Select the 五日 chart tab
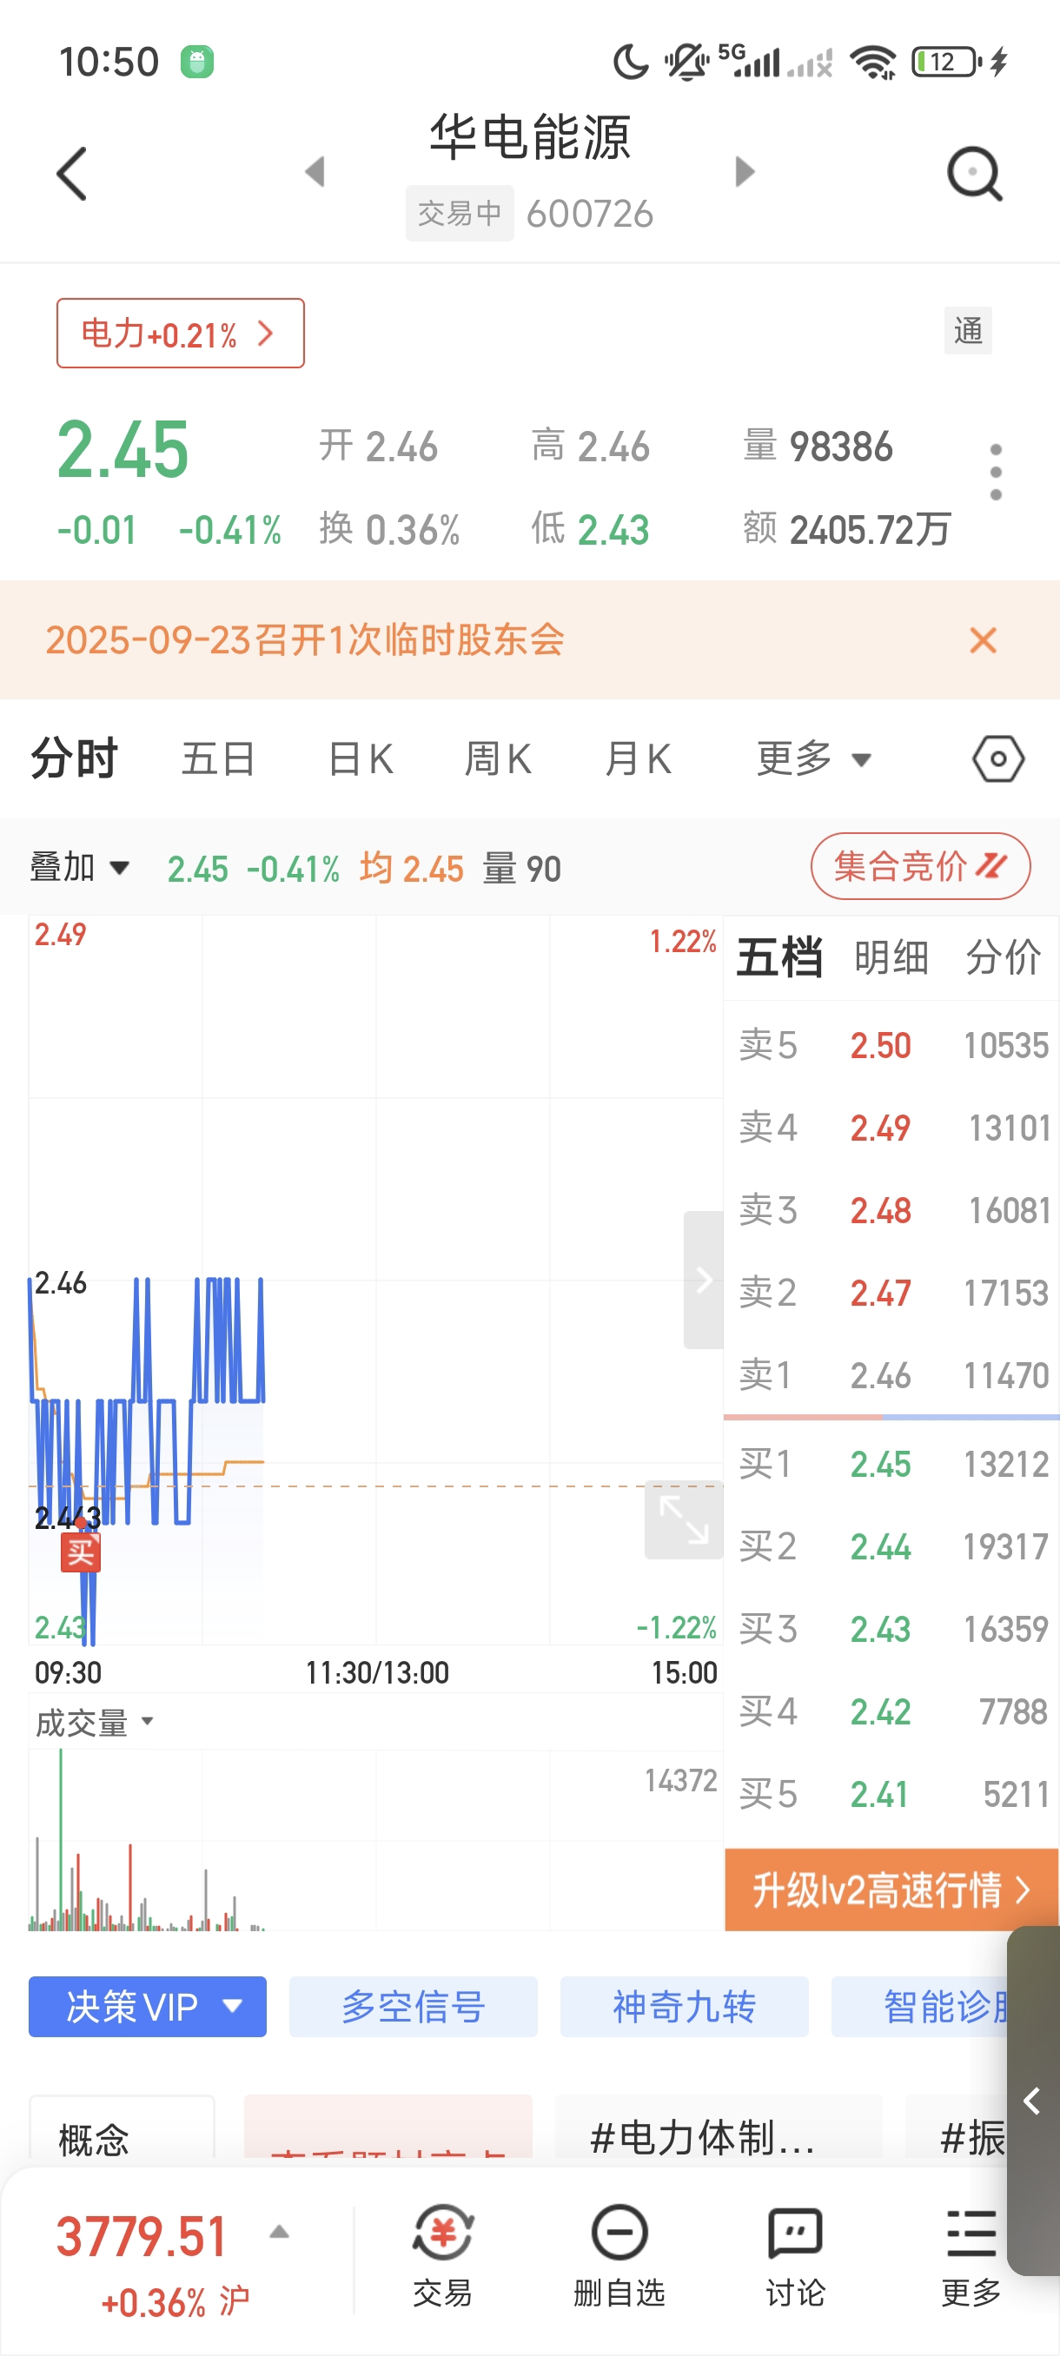This screenshot has width=1060, height=2356. [218, 759]
